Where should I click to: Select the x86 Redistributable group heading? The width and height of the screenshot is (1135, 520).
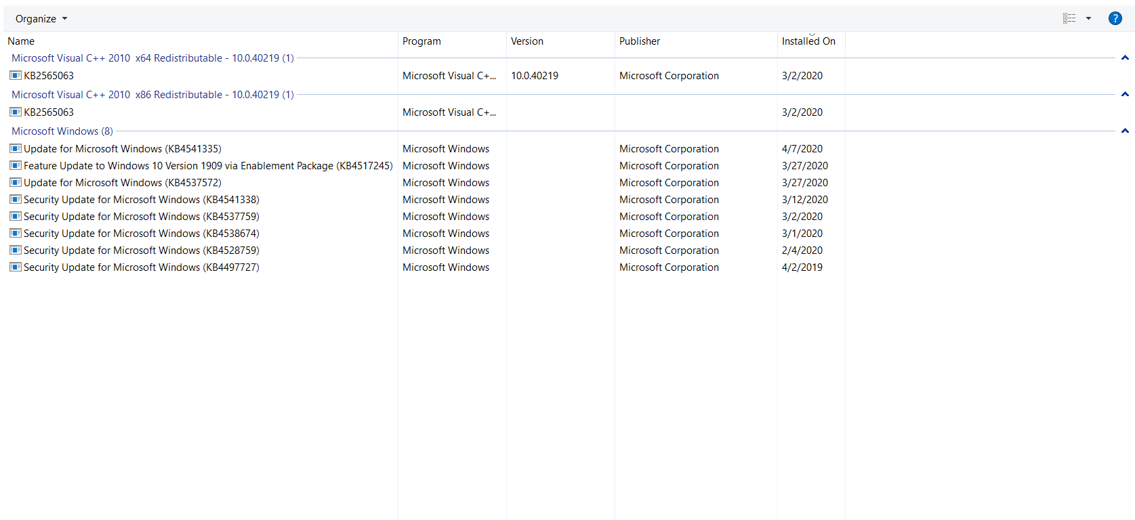pyautogui.click(x=152, y=95)
